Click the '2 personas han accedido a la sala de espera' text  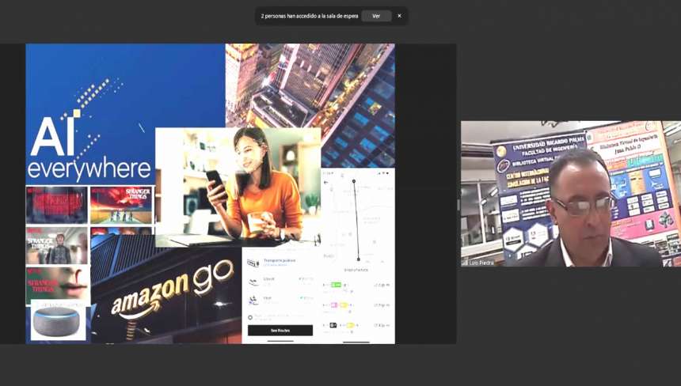pos(310,16)
